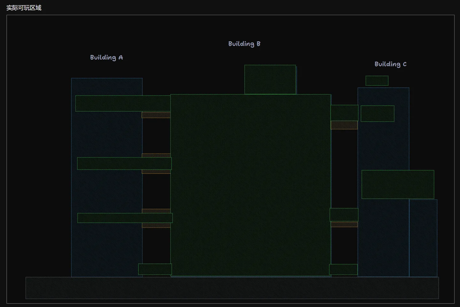This screenshot has height=307, width=460.
Task: Click the "Building B" label
Action: [x=244, y=44]
